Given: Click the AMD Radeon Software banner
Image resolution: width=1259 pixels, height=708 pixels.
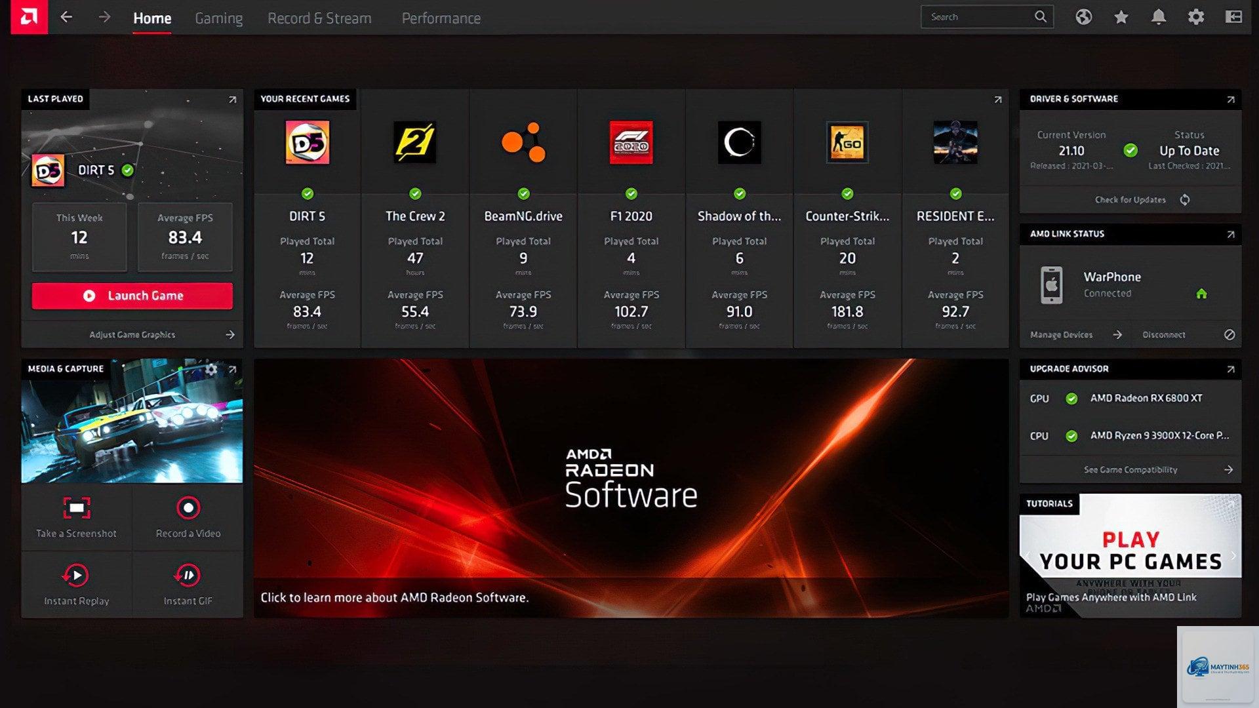Looking at the screenshot, I should pyautogui.click(x=631, y=488).
